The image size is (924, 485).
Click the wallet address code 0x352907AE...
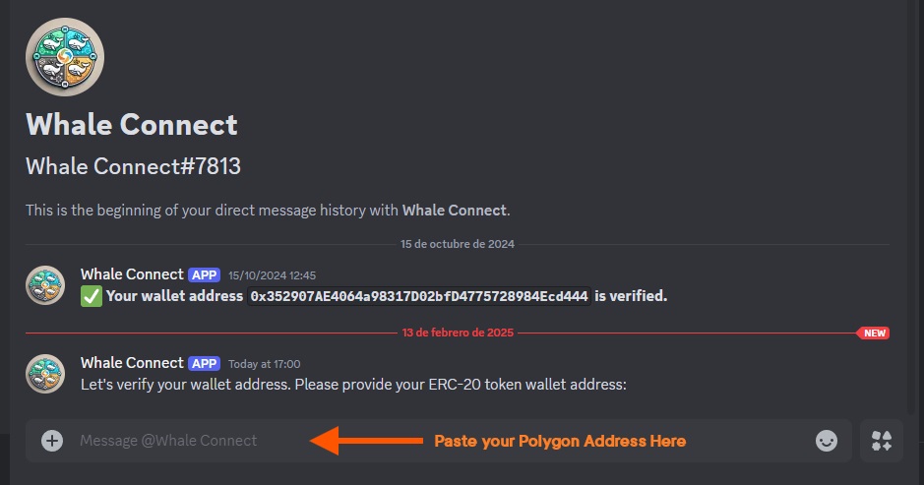pos(419,296)
